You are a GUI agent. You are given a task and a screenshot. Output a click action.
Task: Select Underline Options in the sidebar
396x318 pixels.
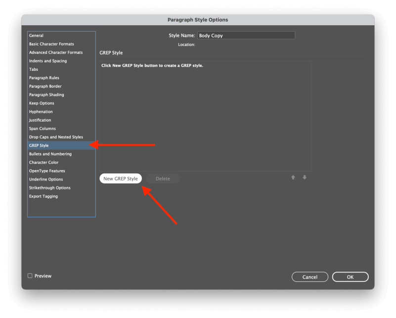pyautogui.click(x=61, y=180)
